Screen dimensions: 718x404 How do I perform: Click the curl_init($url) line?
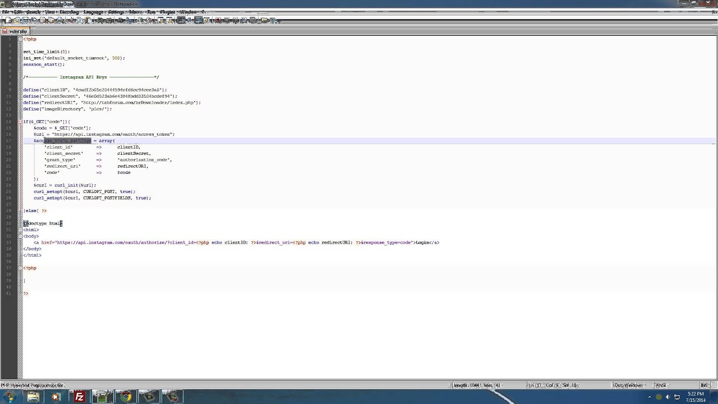65,185
